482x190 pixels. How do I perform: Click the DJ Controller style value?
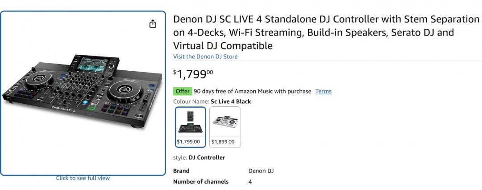[x=207, y=158]
